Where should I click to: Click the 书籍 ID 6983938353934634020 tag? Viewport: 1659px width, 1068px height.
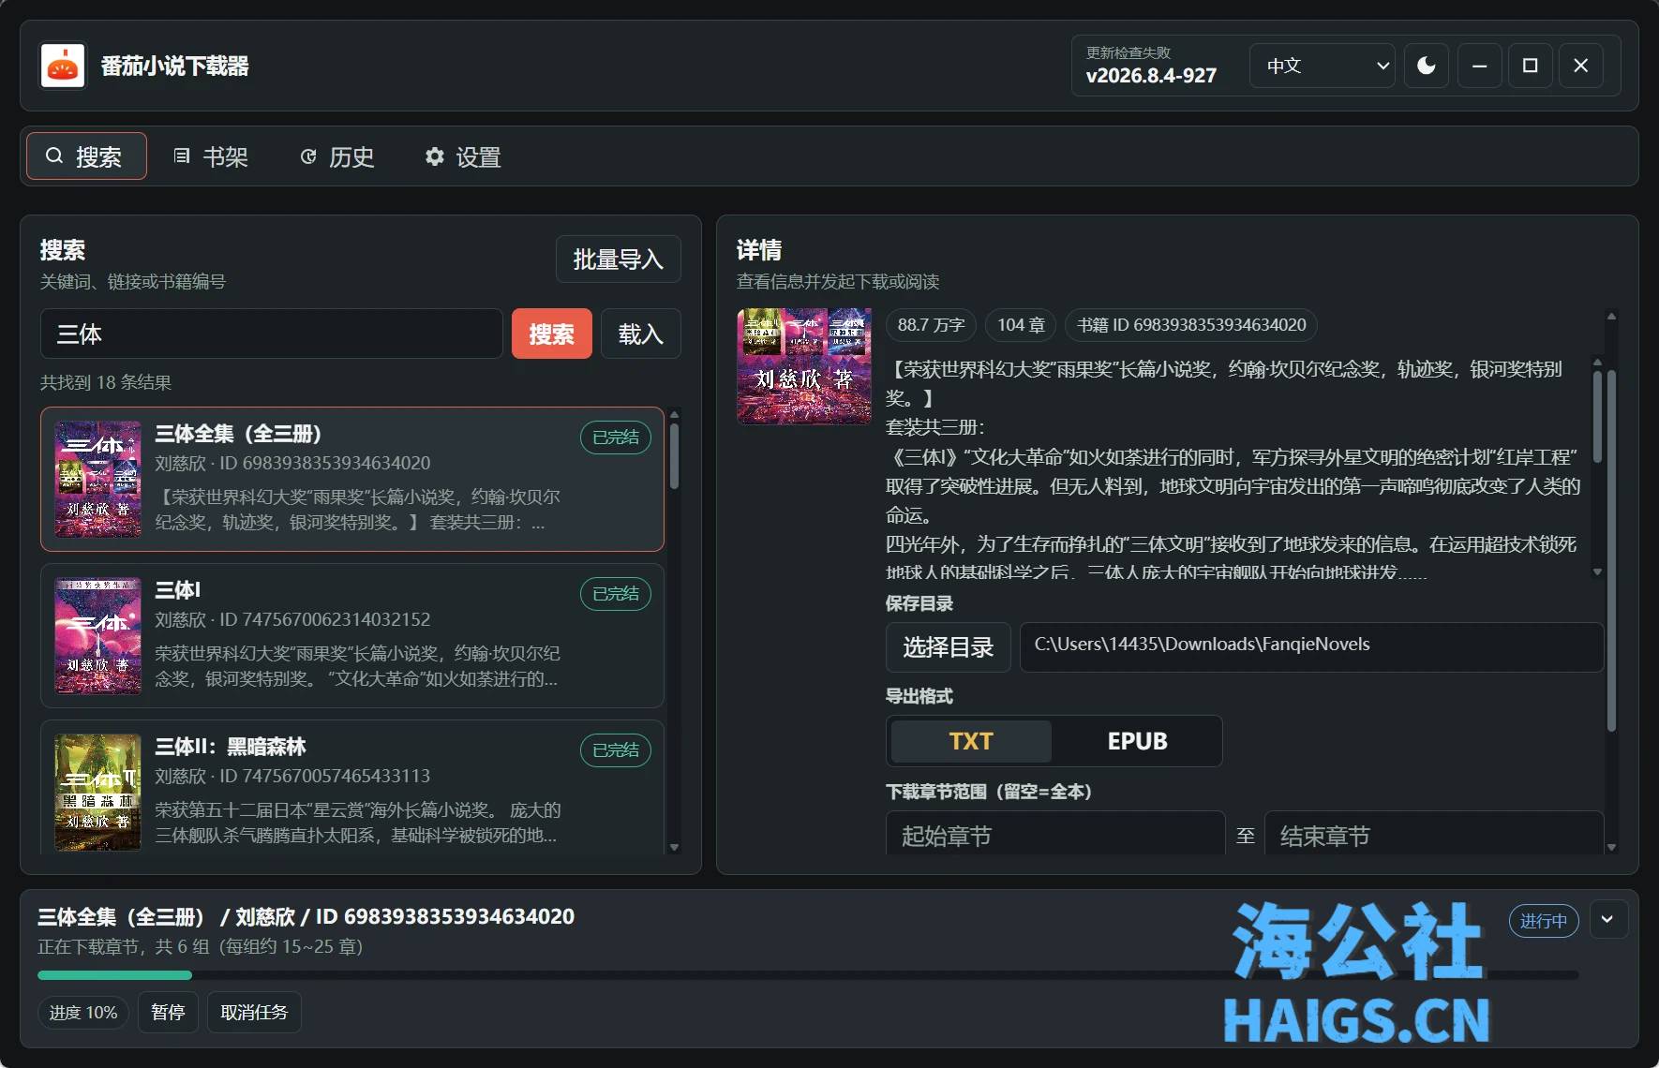1191,325
